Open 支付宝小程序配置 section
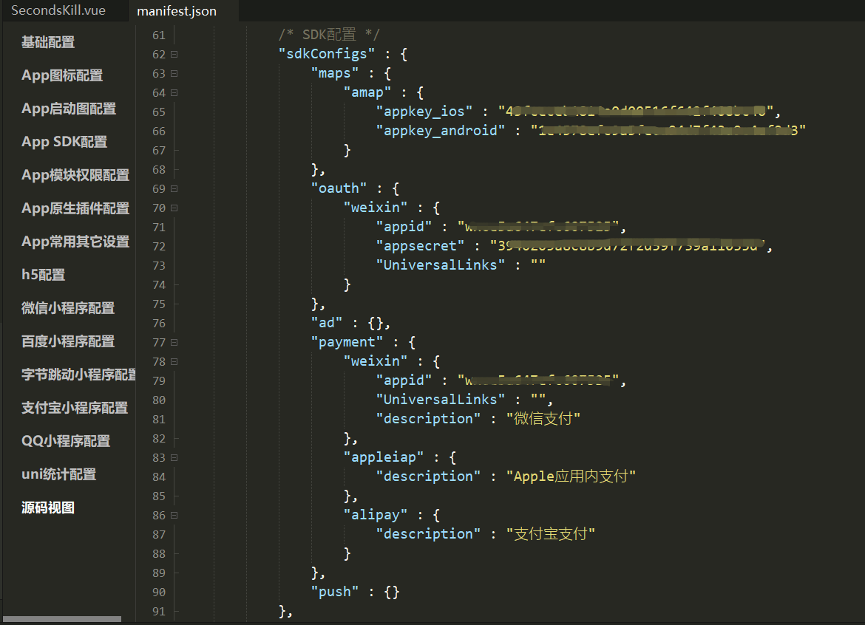 tap(75, 408)
